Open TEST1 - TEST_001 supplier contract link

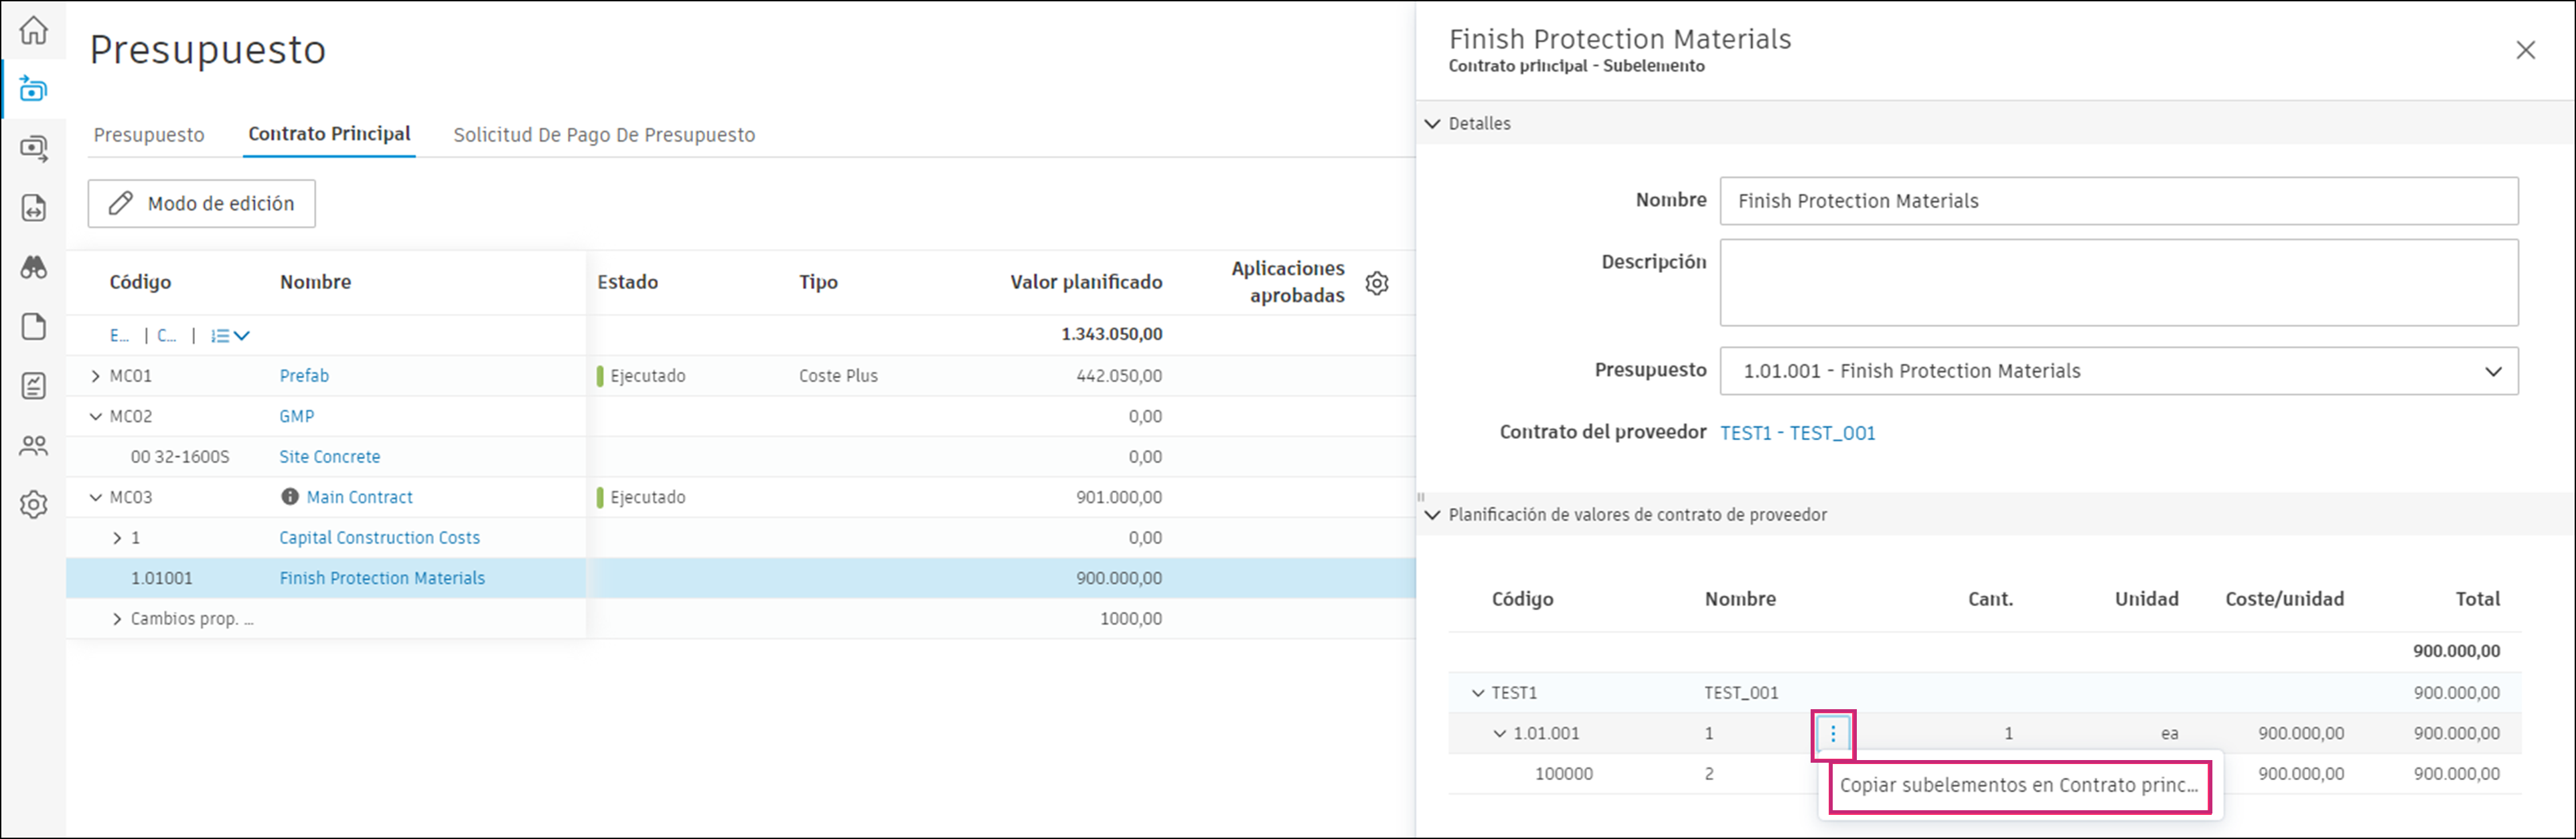(1797, 432)
